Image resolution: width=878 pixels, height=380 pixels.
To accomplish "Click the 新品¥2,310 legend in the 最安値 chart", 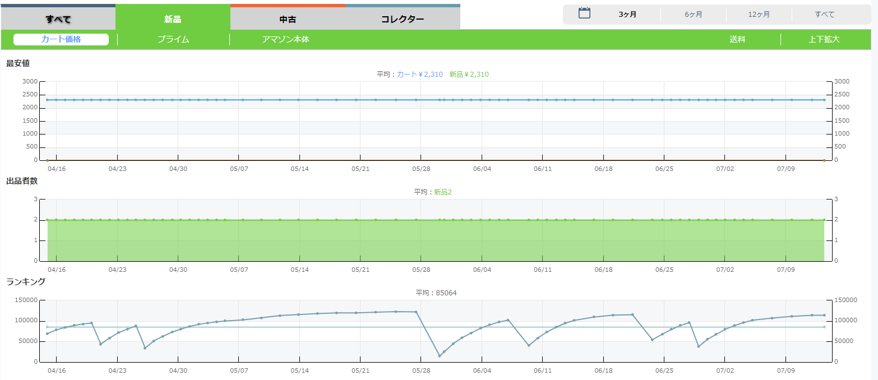I will click(469, 74).
